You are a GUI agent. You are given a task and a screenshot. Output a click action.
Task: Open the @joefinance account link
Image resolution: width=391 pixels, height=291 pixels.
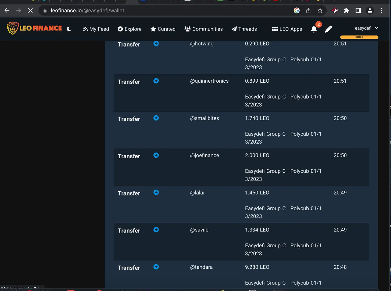(x=205, y=155)
